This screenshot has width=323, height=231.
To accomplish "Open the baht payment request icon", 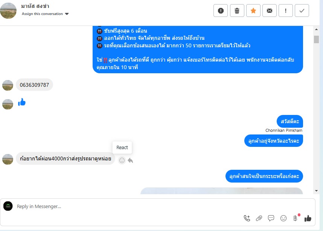I will point(296,218).
